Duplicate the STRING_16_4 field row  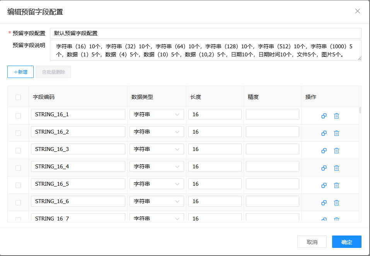tap(324, 168)
